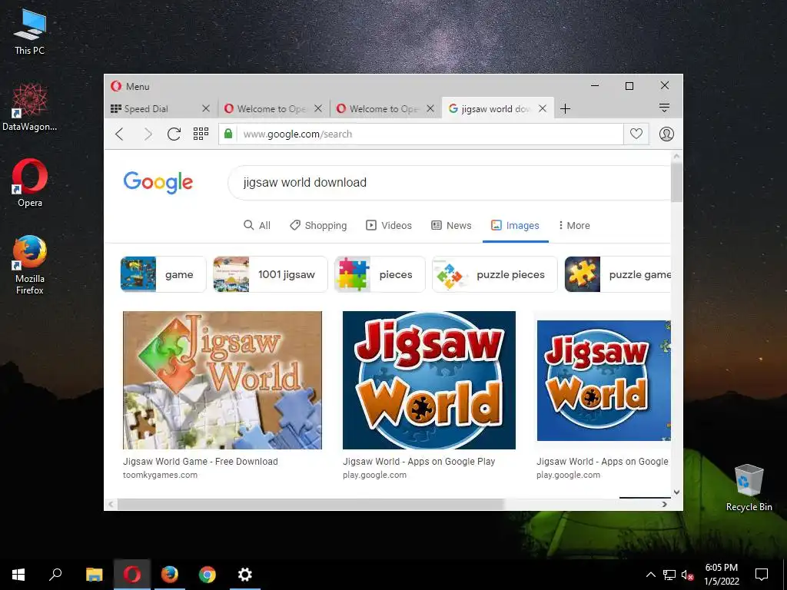Close the second Welcome to Opera tab
Image resolution: width=787 pixels, height=590 pixels.
430,108
